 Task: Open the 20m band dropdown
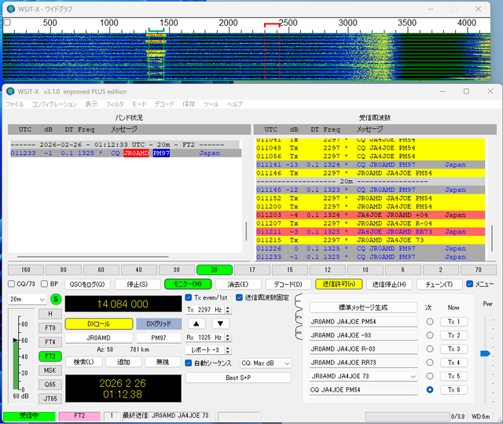pyautogui.click(x=28, y=299)
